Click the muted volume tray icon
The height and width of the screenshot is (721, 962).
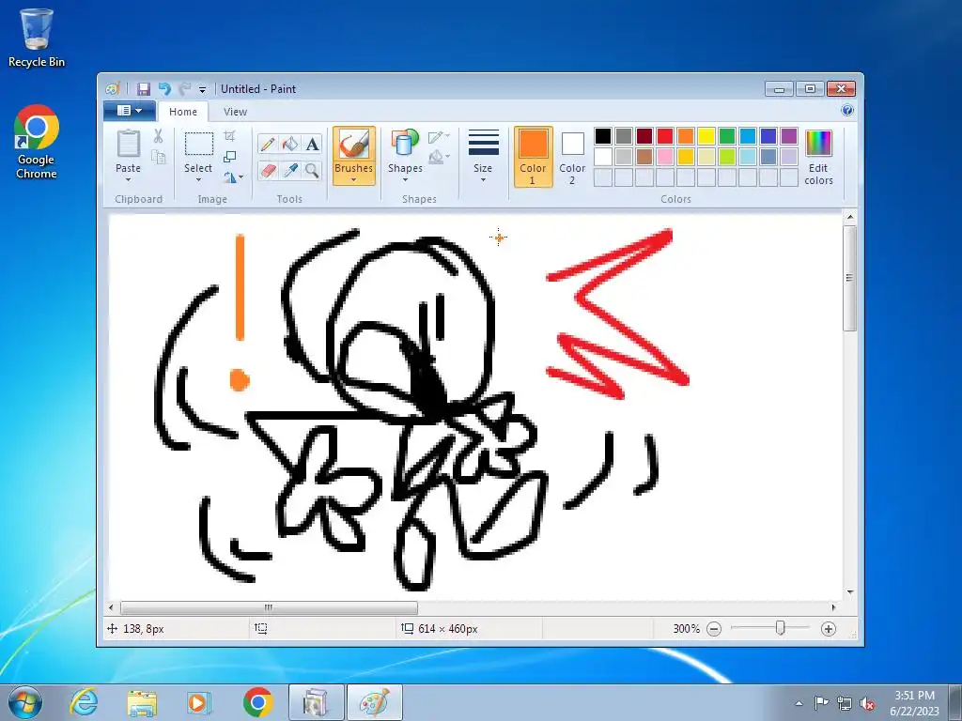click(867, 704)
